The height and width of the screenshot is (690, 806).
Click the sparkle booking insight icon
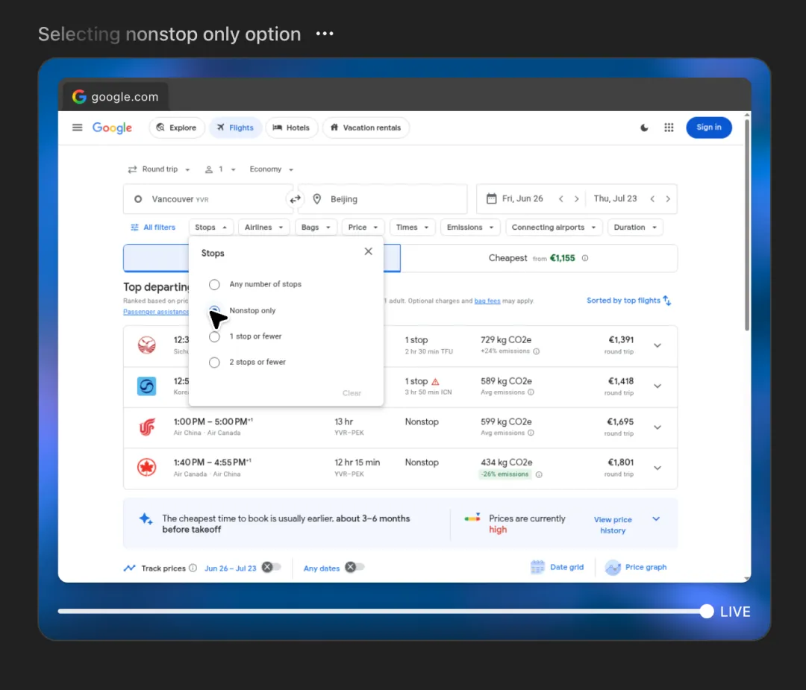tap(146, 519)
